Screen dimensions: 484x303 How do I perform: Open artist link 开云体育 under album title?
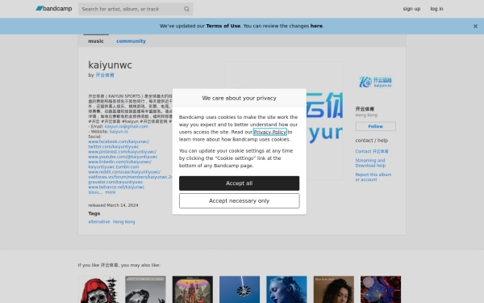[105, 75]
